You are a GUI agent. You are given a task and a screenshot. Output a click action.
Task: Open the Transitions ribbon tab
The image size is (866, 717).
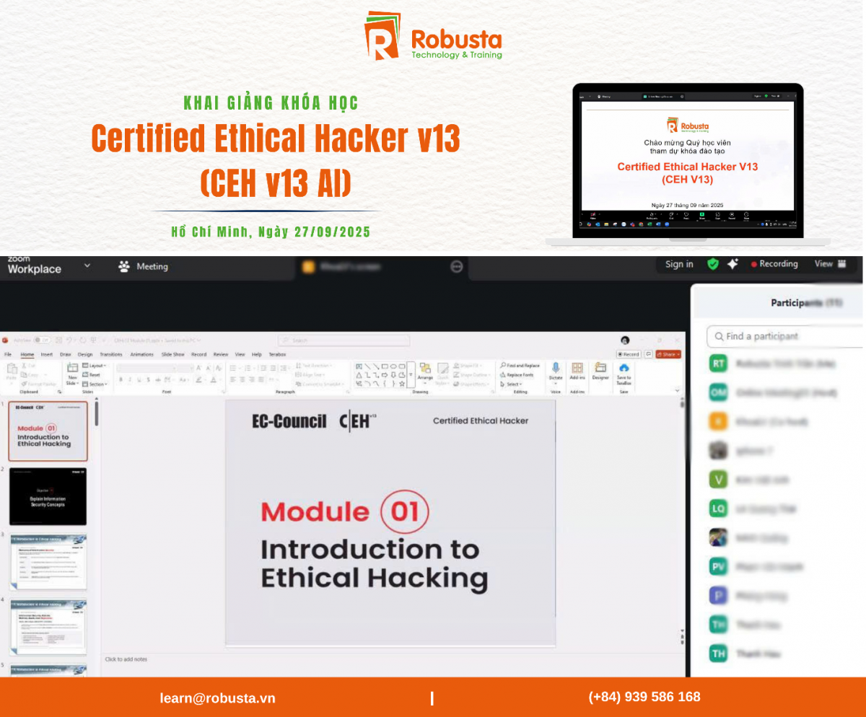pos(111,354)
